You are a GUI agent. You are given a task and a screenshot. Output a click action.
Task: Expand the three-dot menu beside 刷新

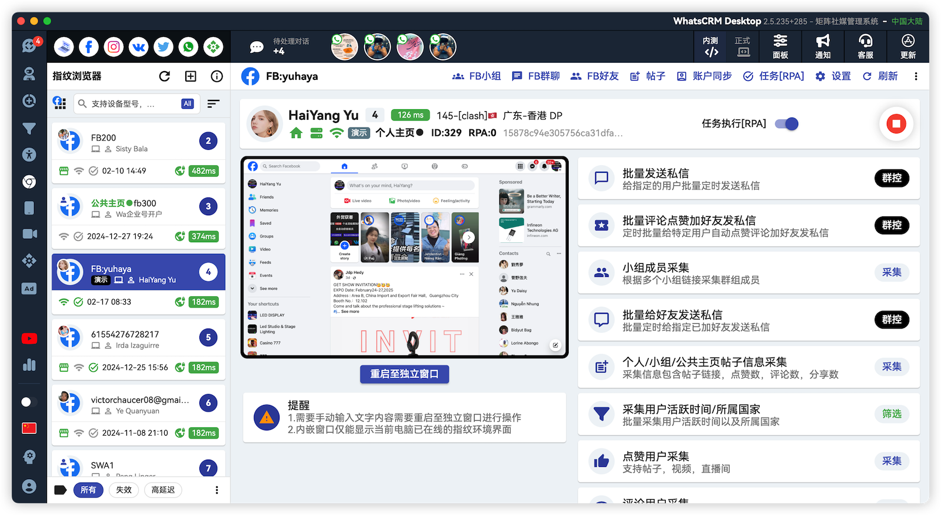pos(916,76)
